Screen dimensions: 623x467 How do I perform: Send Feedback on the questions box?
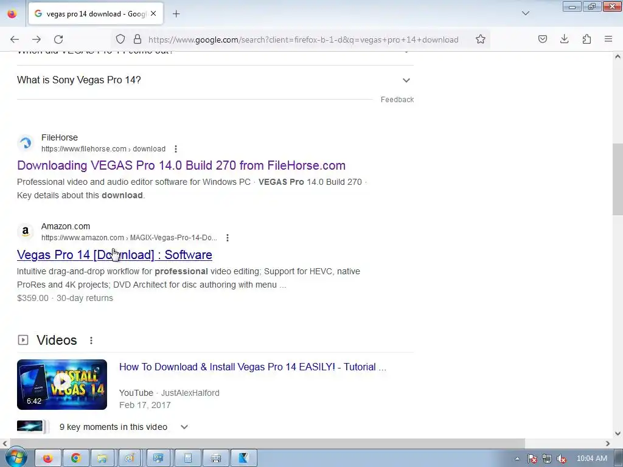[x=397, y=100]
